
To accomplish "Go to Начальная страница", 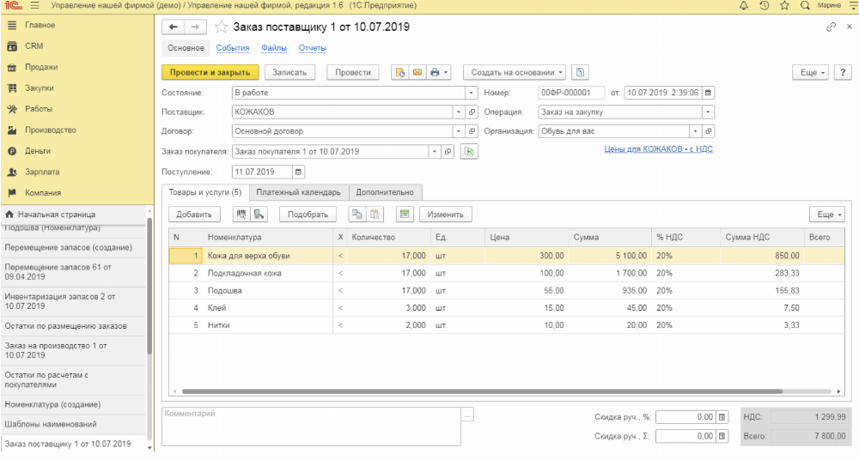I will tap(57, 215).
